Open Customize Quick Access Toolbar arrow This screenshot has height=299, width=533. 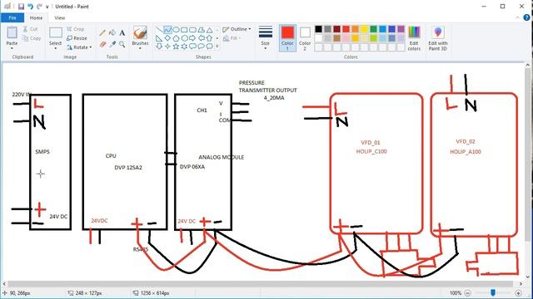click(47, 7)
